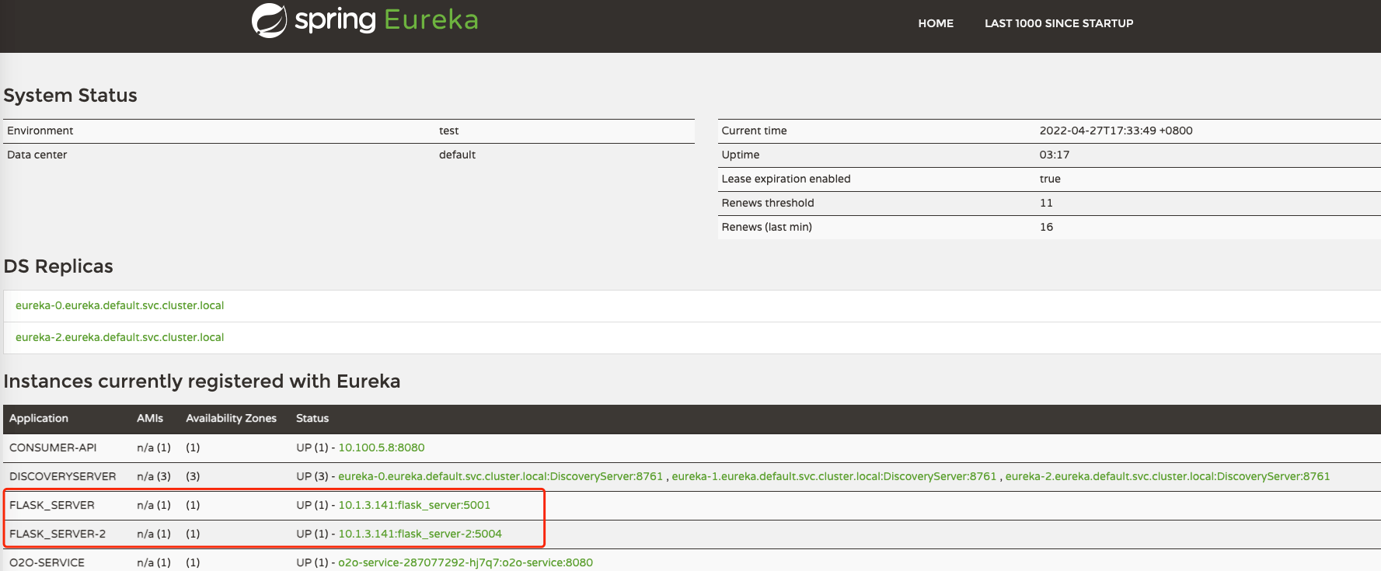Click the AMIs column header
Screen dimensions: 1381x571
150,418
